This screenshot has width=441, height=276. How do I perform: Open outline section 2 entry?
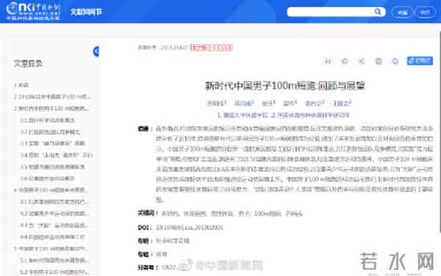pyautogui.click(x=53, y=97)
